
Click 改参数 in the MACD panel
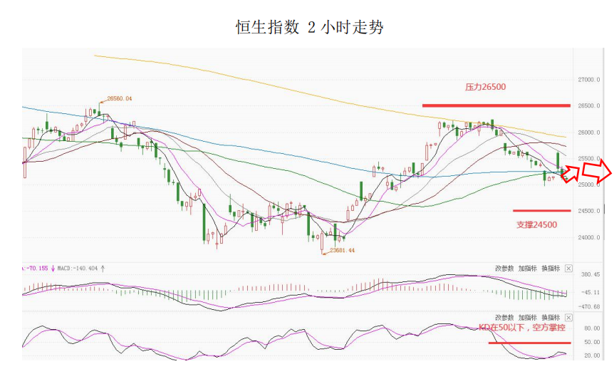504,269
